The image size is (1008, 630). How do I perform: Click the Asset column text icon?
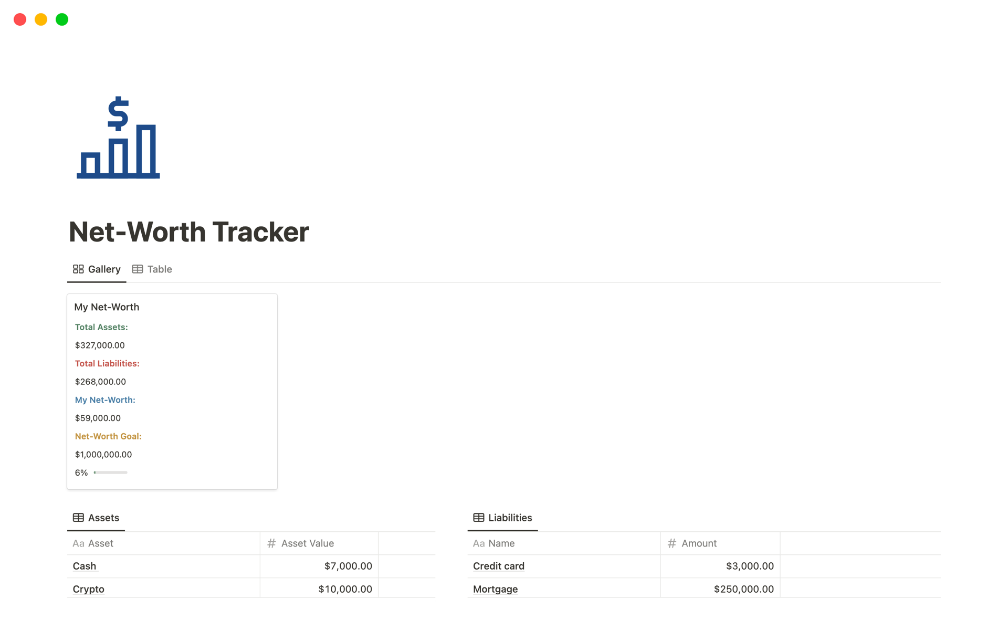pyautogui.click(x=78, y=543)
